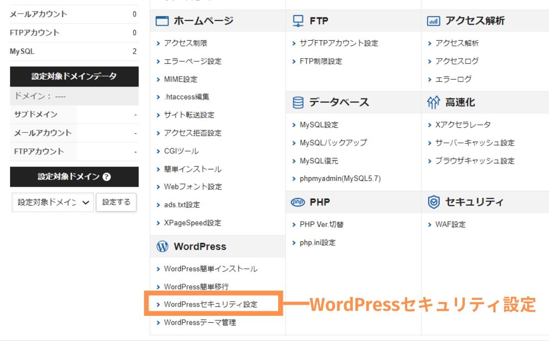Click the 設定する button
The width and height of the screenshot is (549, 341).
[x=116, y=202]
